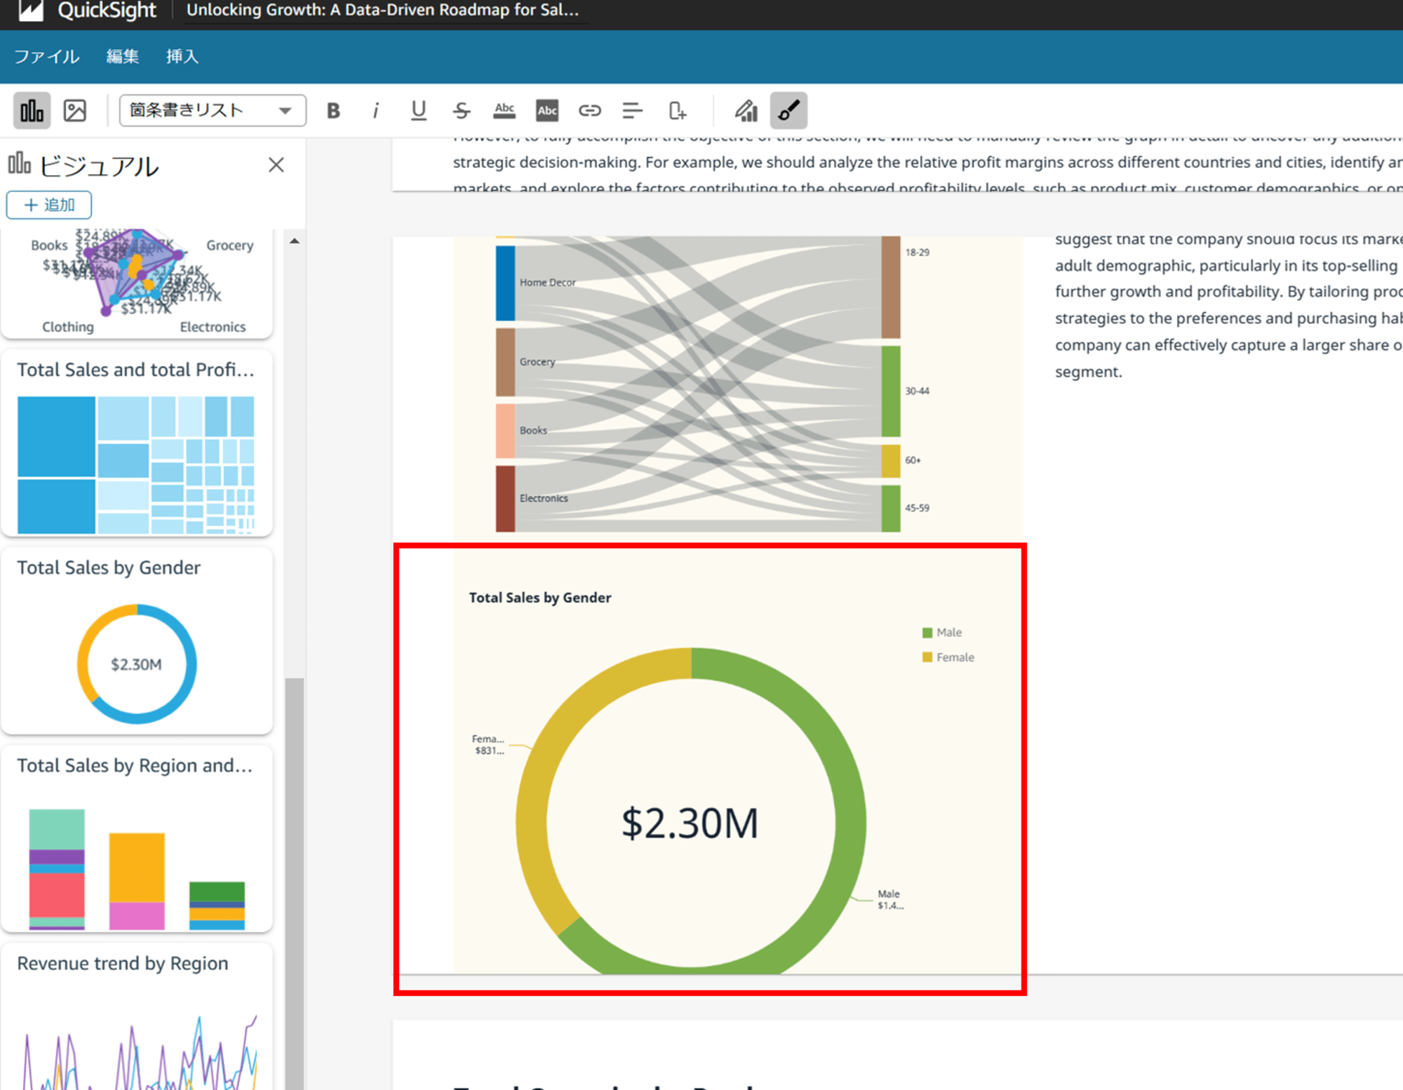Select the radar chart visual thumbnail

click(137, 283)
